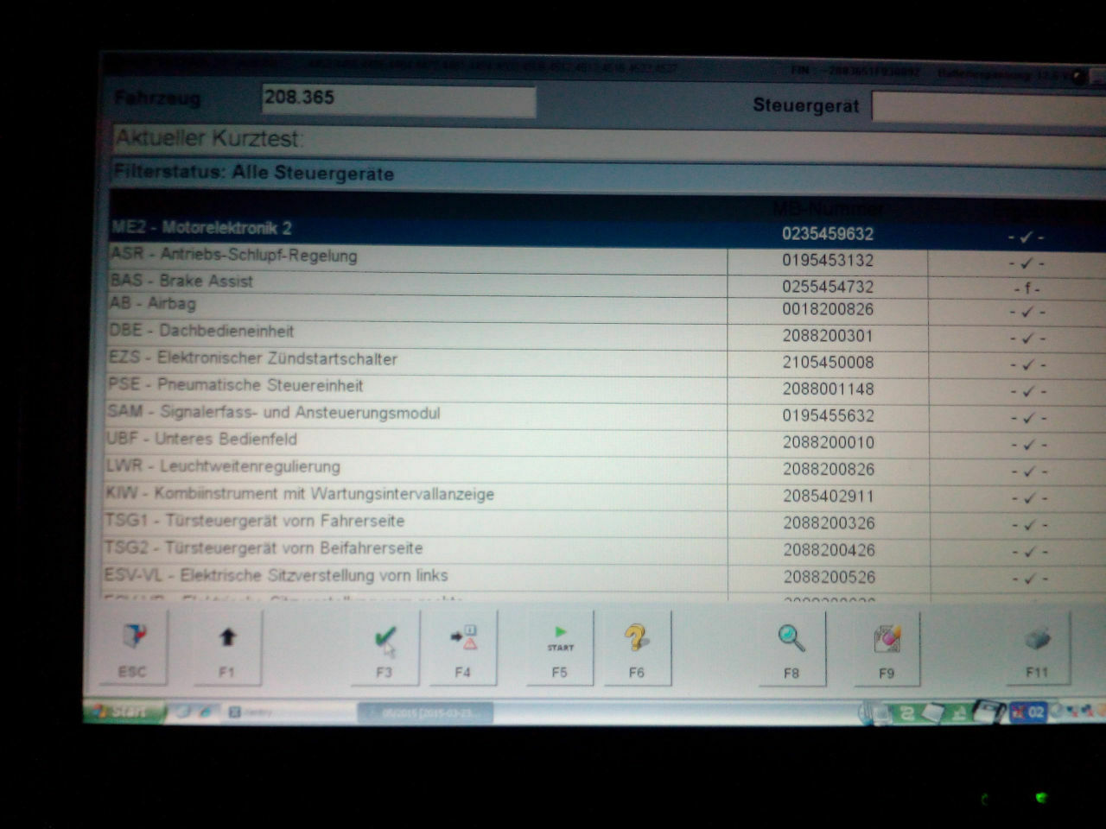Select the ME2 - Motorelektronik 2 row

[346, 230]
